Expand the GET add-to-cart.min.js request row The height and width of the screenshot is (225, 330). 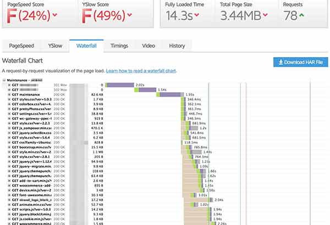(9, 181)
